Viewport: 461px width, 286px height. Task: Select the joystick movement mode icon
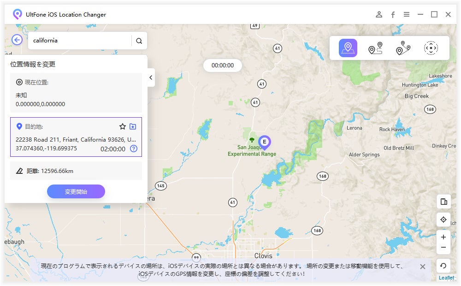(431, 48)
